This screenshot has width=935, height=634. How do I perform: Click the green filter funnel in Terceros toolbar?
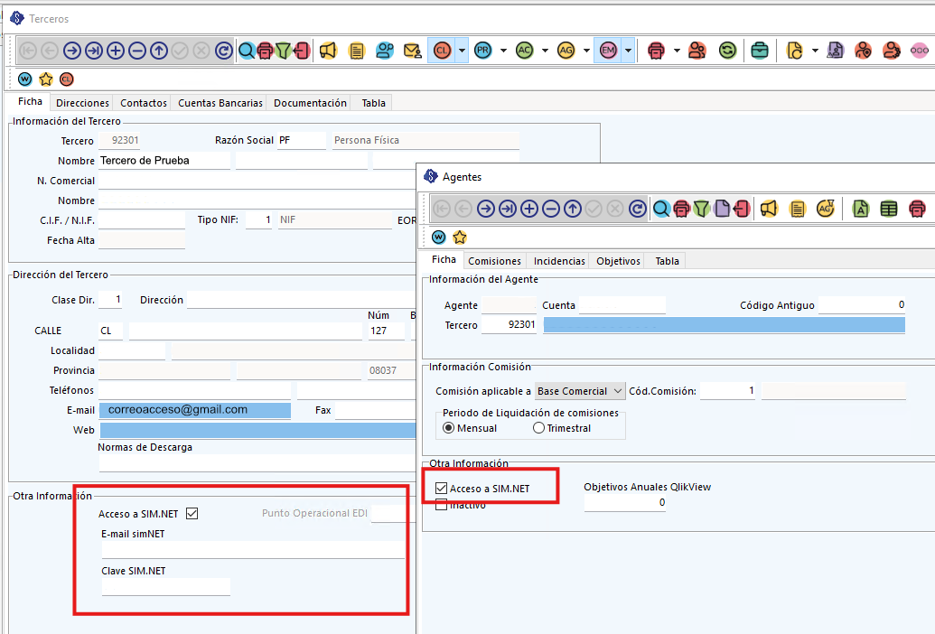point(284,51)
